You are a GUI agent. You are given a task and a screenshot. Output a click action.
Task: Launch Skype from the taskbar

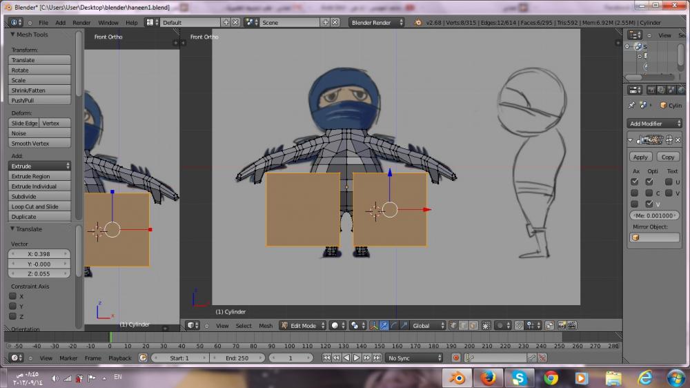519,378
